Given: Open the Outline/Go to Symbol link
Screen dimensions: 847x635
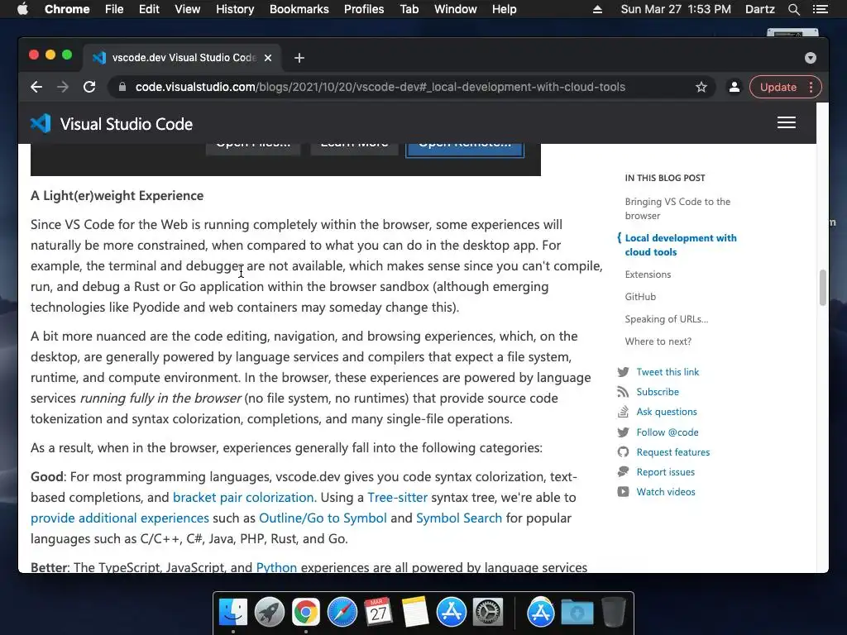Looking at the screenshot, I should (x=323, y=518).
